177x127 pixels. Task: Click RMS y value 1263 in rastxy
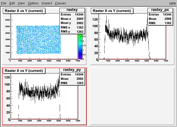click(80, 32)
